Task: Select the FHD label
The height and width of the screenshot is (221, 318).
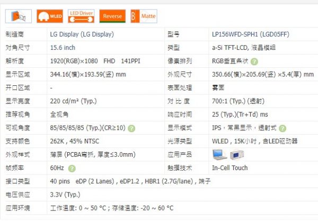Action: (x=109, y=61)
